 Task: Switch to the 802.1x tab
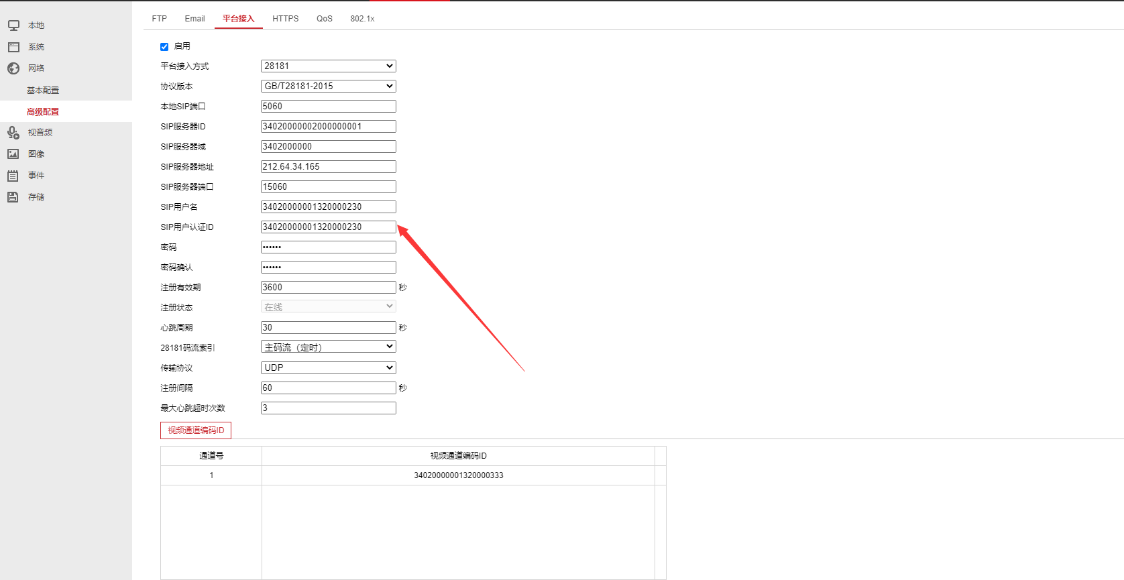pyautogui.click(x=362, y=19)
